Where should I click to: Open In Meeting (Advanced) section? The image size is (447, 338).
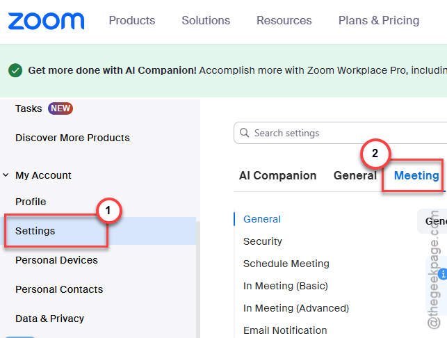(x=296, y=308)
